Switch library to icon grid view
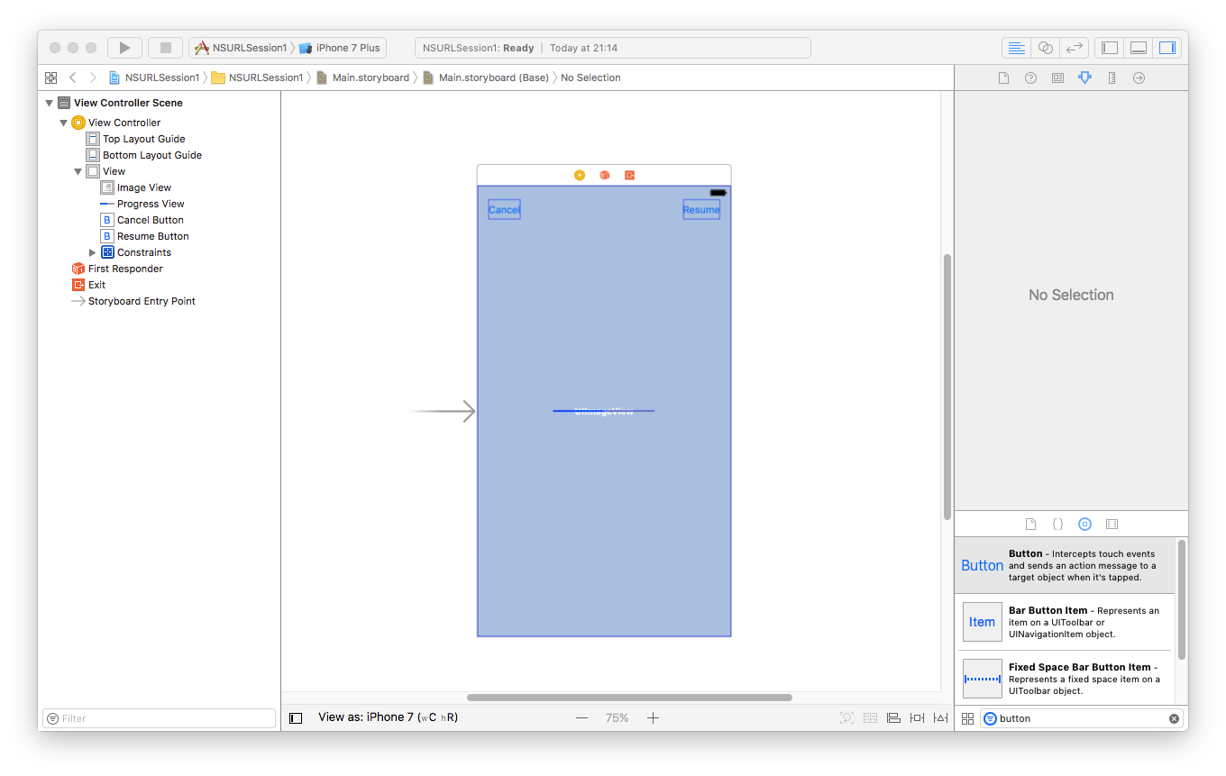Screen dimensions: 1226x776 pyautogui.click(x=967, y=718)
